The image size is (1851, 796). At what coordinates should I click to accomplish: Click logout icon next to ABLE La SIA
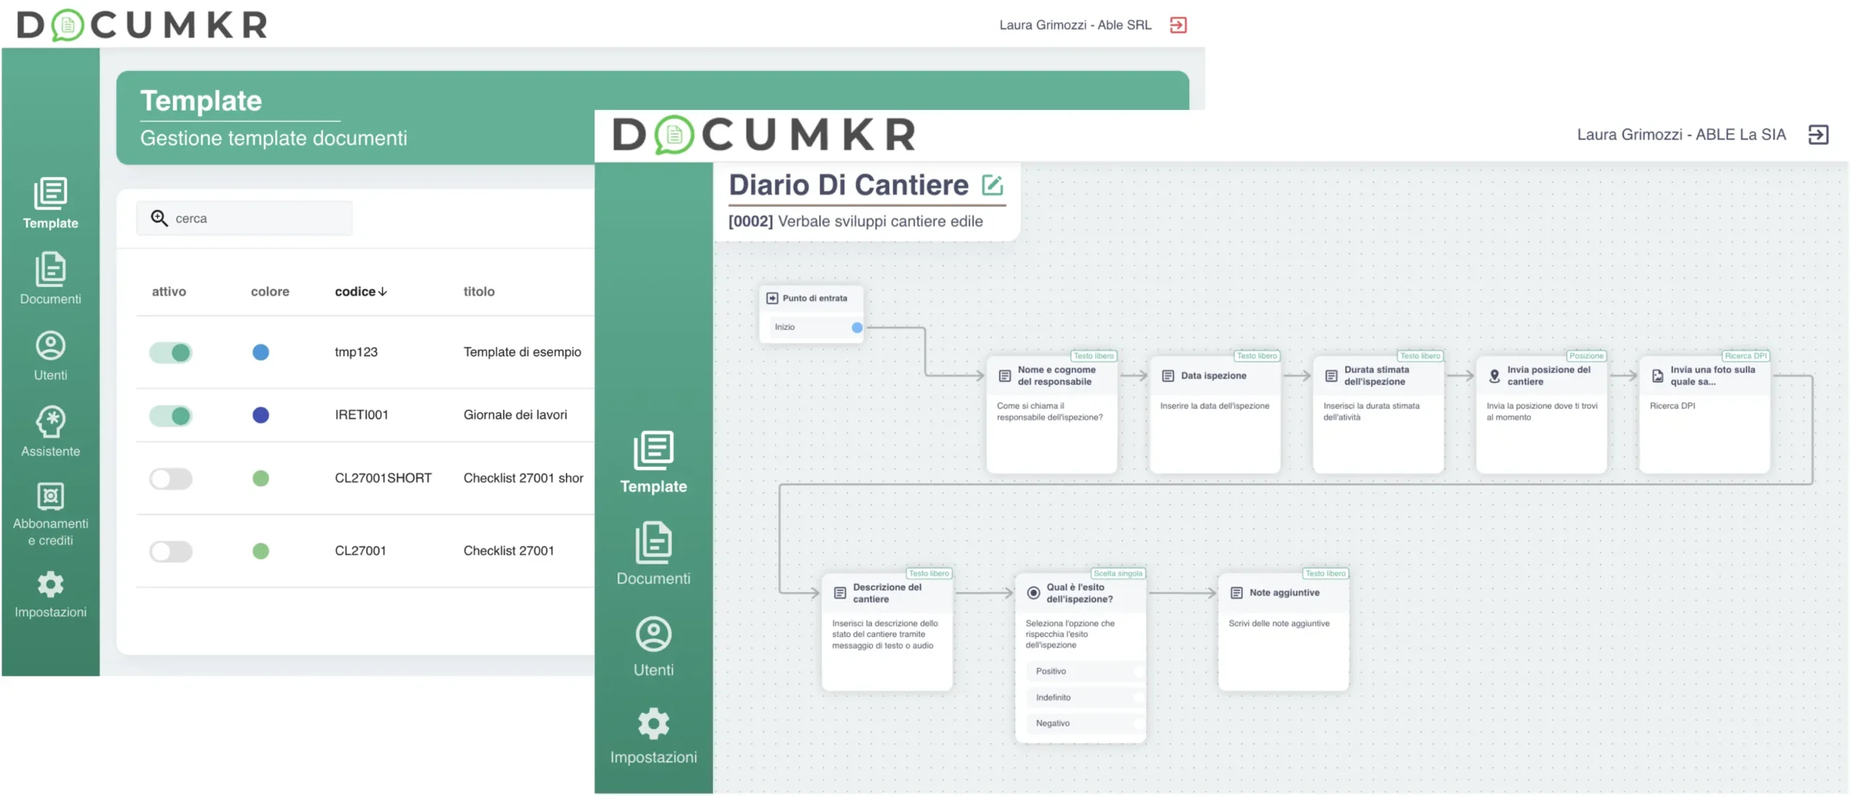(1818, 134)
